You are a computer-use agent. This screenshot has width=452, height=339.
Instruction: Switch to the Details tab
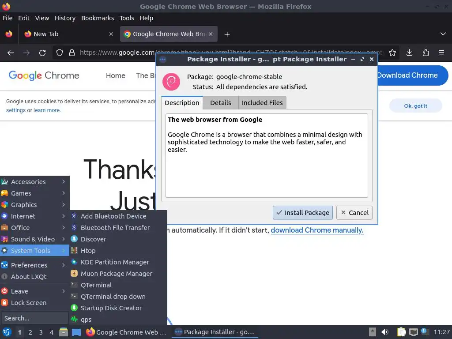[221, 103]
